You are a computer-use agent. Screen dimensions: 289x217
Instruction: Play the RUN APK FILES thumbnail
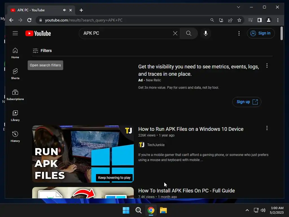[x=83, y=154]
